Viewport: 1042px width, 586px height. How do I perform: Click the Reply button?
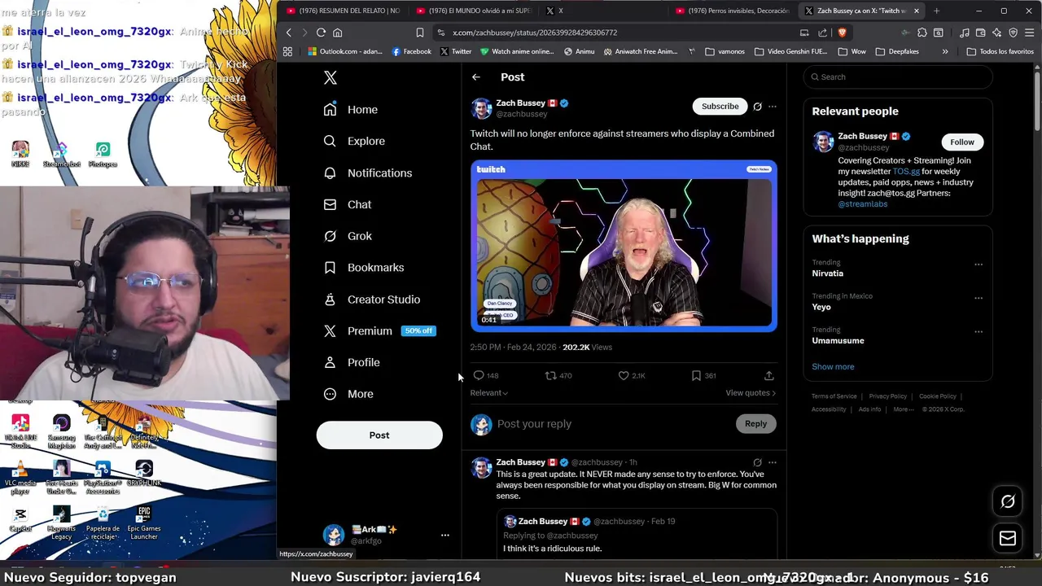coord(755,424)
